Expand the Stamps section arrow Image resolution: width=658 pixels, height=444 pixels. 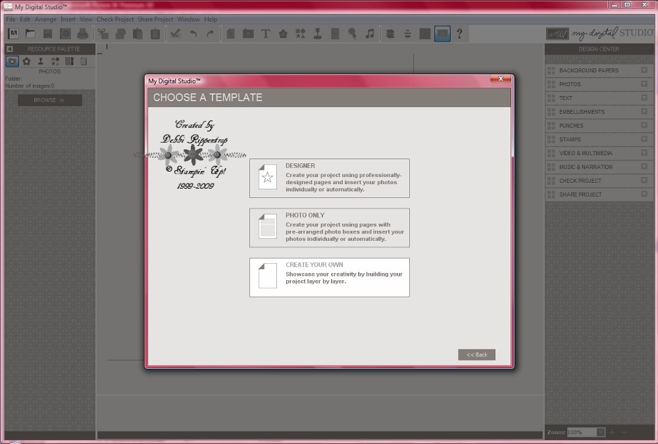[x=644, y=139]
